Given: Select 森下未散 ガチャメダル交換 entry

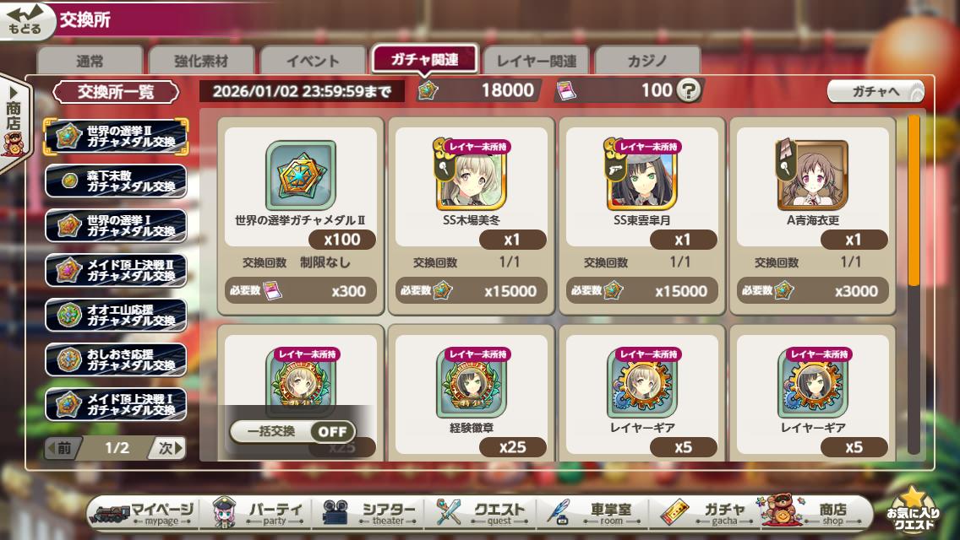Looking at the screenshot, I should (116, 181).
